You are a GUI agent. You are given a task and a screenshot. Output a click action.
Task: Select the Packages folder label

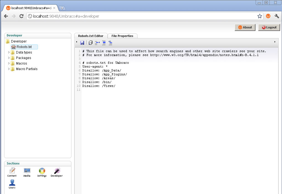click(24, 58)
